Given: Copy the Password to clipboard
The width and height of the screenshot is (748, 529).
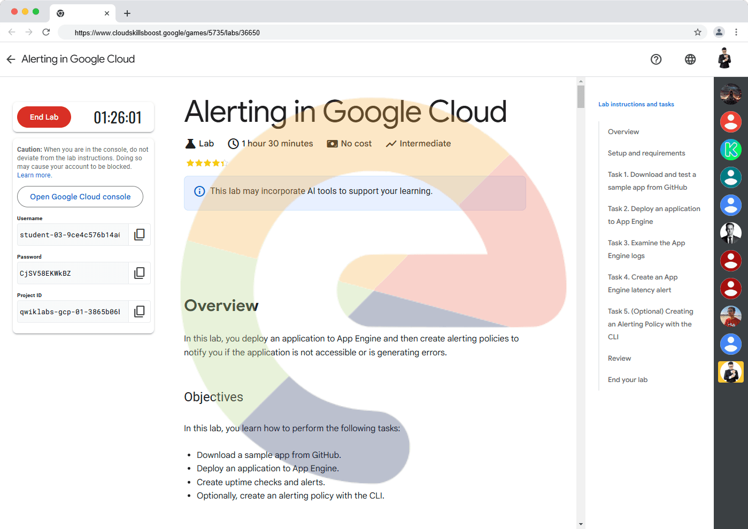Looking at the screenshot, I should [139, 273].
